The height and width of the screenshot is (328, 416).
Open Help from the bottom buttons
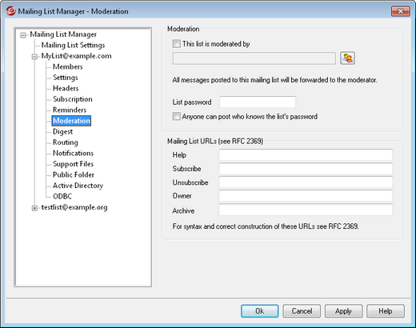tap(386, 311)
